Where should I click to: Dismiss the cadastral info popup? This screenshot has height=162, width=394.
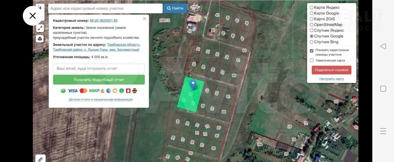tap(145, 19)
